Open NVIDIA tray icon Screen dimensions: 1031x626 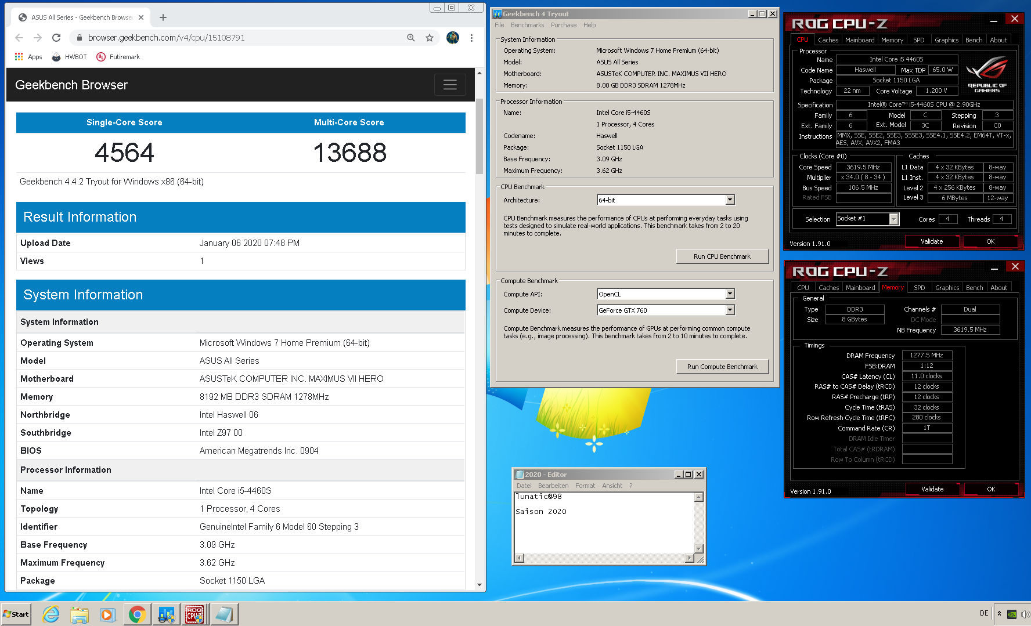[x=1012, y=614]
